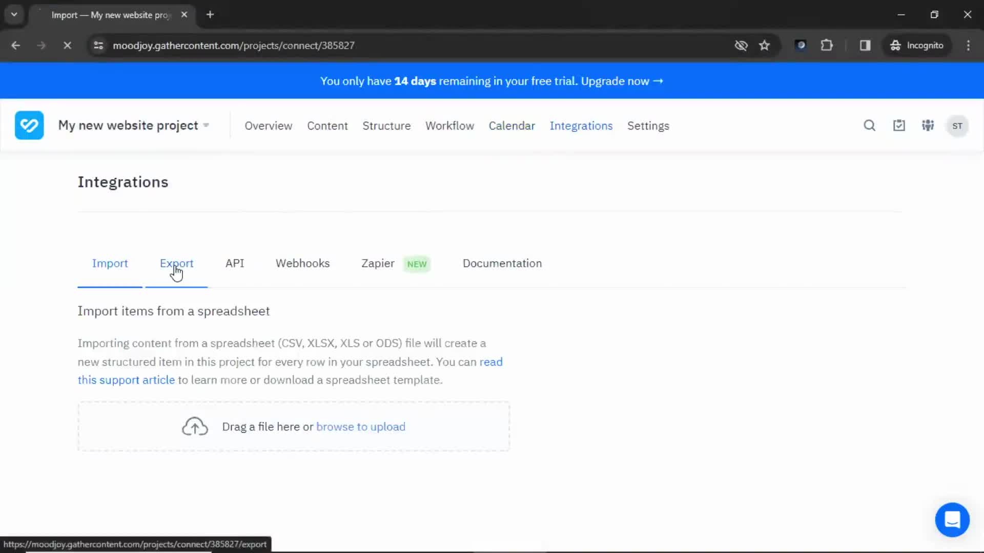Click the user avatar ST icon
Viewport: 984px width, 553px height.
[958, 125]
